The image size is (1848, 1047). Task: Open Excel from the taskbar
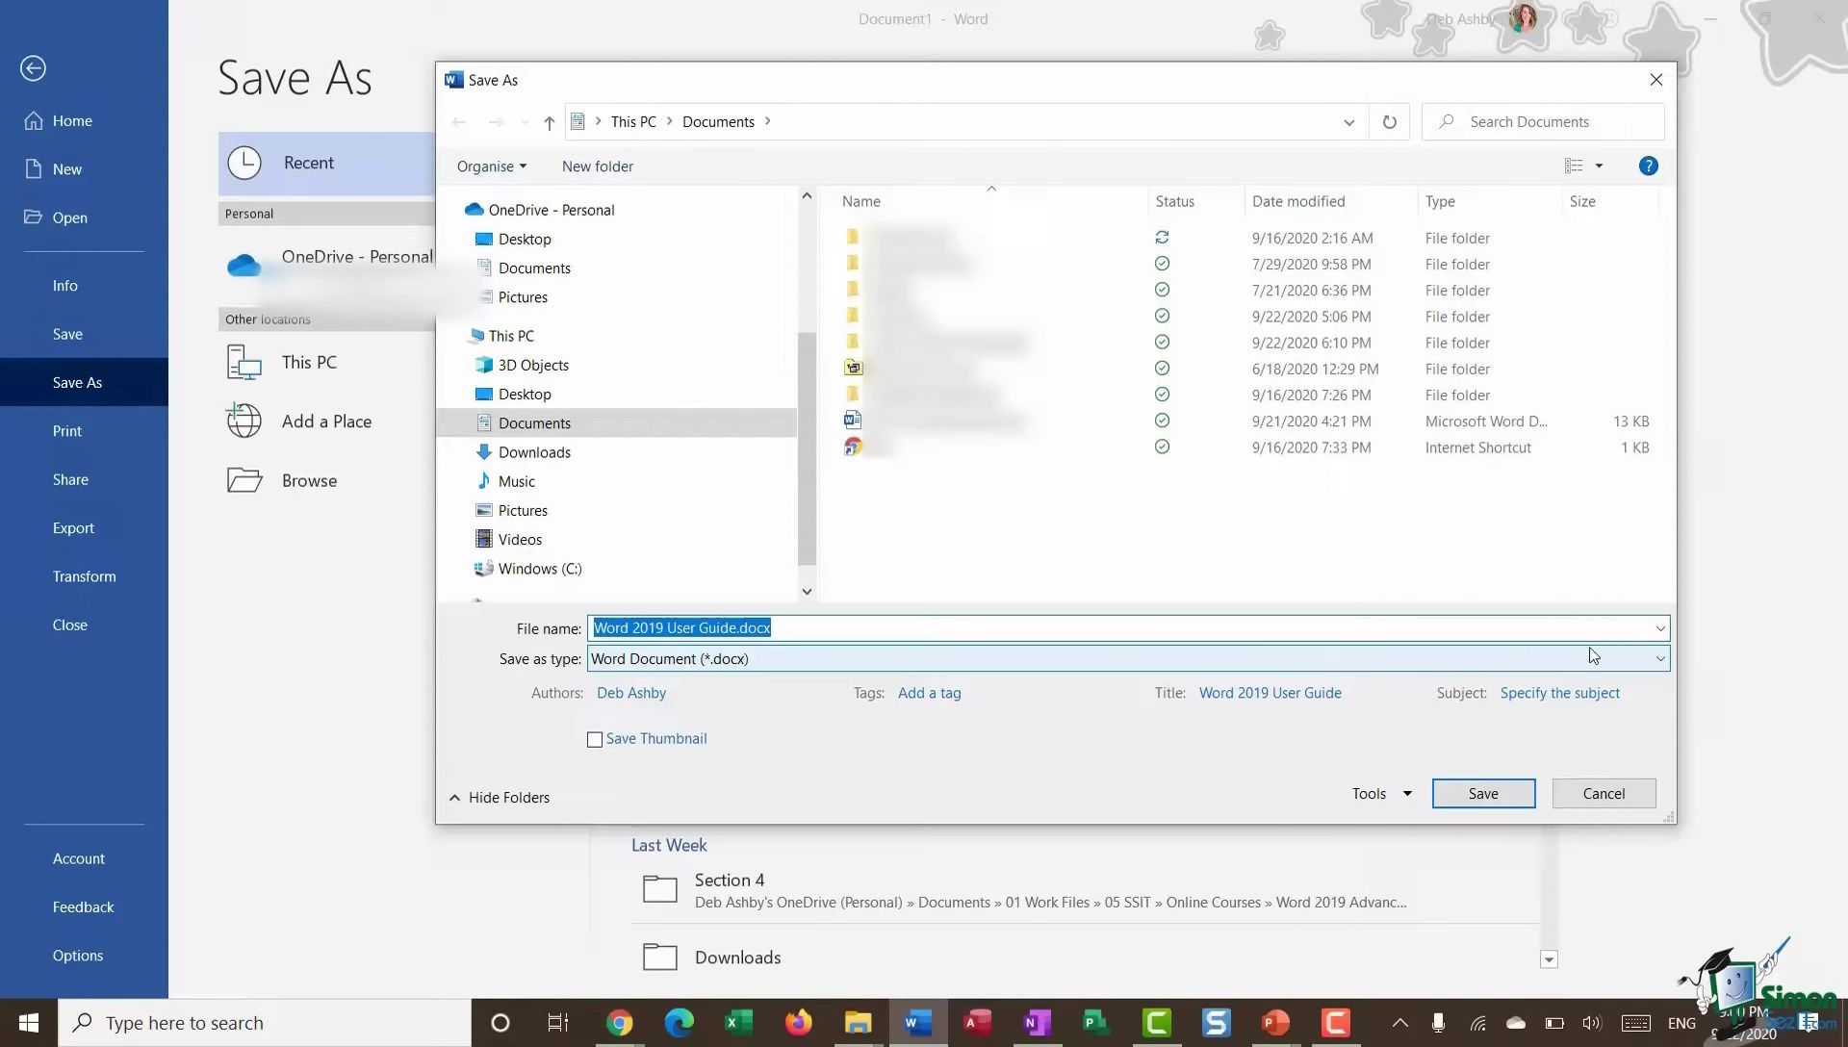(738, 1023)
